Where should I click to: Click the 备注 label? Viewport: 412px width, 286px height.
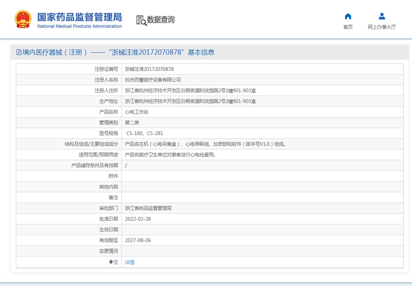(x=113, y=197)
